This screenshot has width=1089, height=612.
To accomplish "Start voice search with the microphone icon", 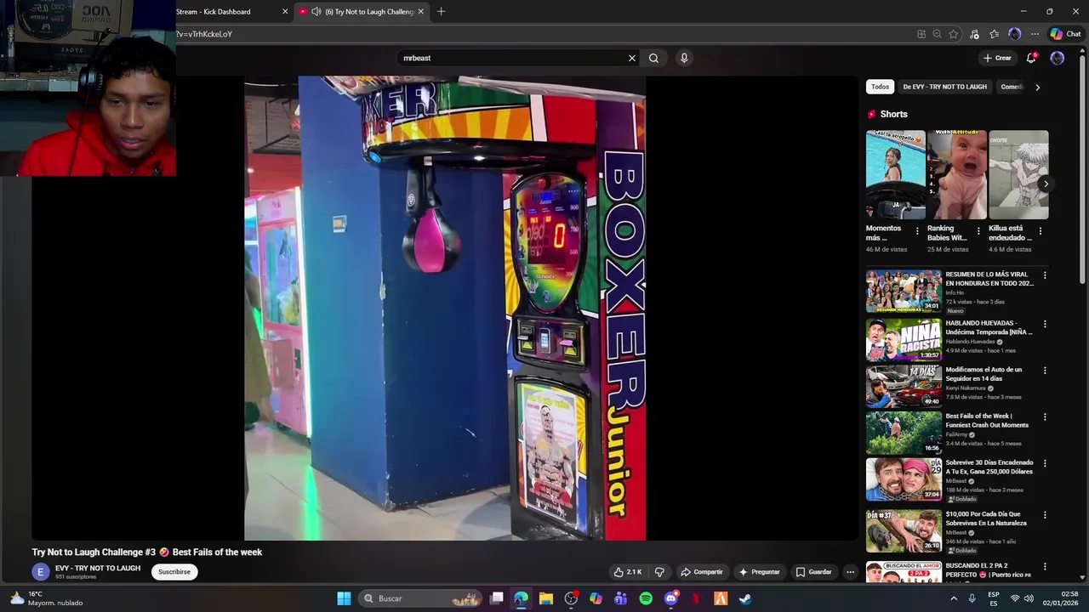I will [x=684, y=58].
